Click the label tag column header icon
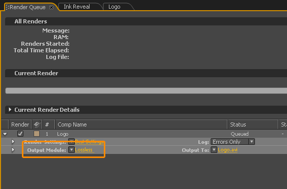Image resolution: width=287 pixels, height=189 pixels. click(37, 124)
